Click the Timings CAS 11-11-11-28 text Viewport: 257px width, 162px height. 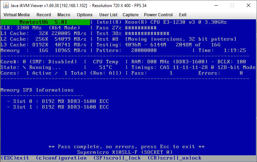[194, 67]
